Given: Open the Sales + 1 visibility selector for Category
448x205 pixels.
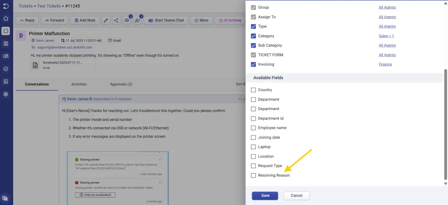Looking at the screenshot, I should [386, 36].
